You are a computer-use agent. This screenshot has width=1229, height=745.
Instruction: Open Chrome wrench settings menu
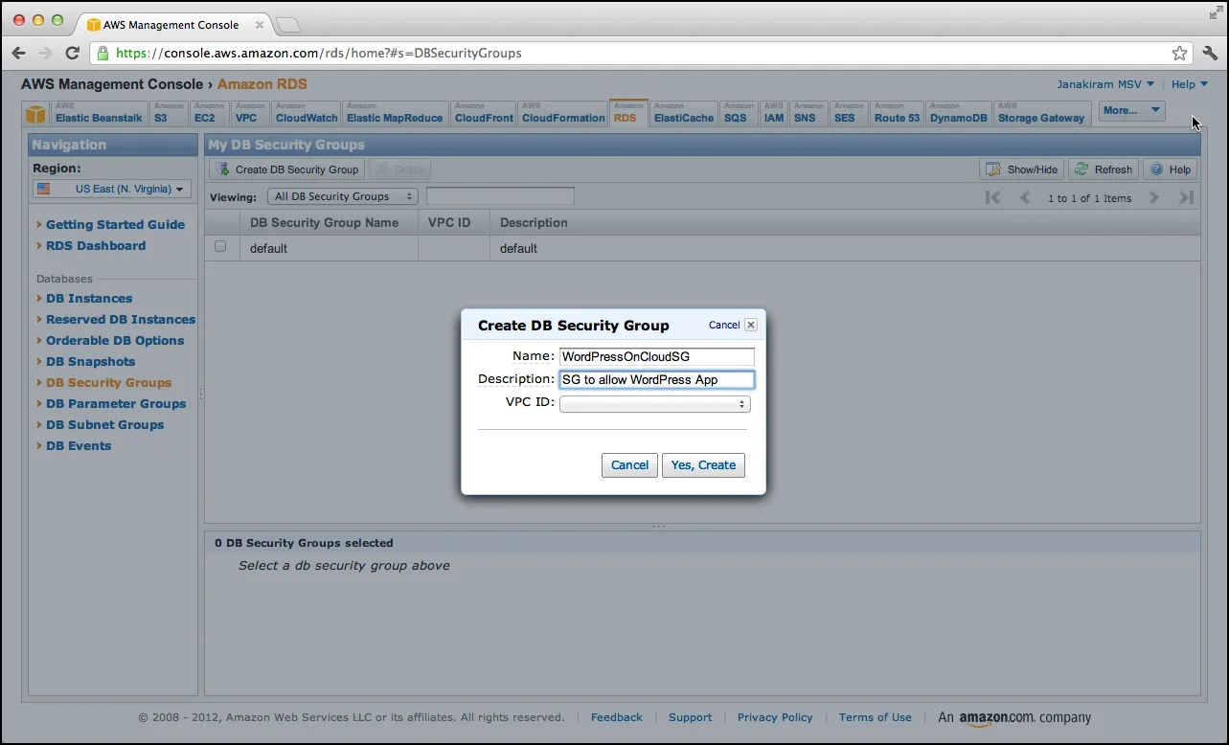(x=1209, y=54)
